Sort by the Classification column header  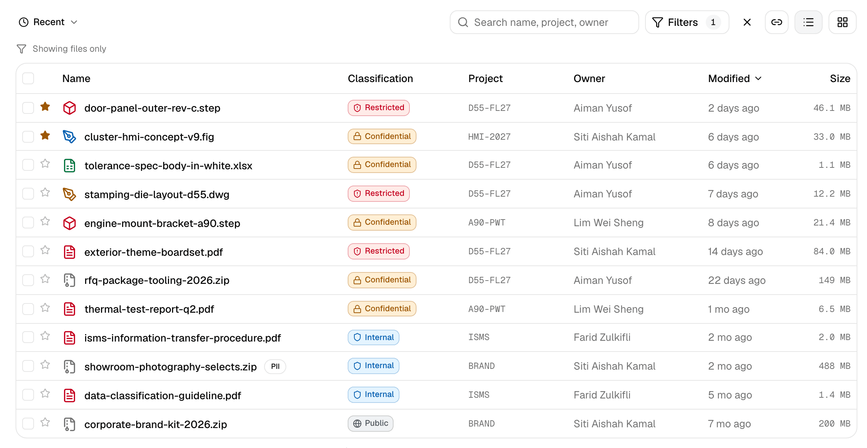click(x=380, y=78)
